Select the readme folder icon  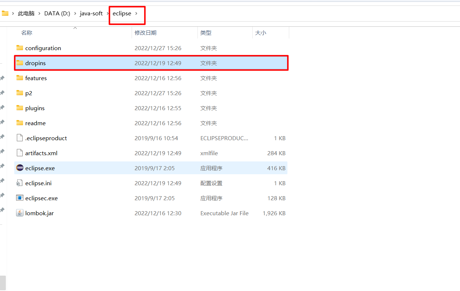coord(20,123)
